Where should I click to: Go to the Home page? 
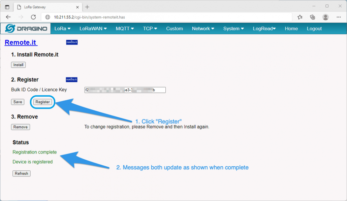coord(291,29)
